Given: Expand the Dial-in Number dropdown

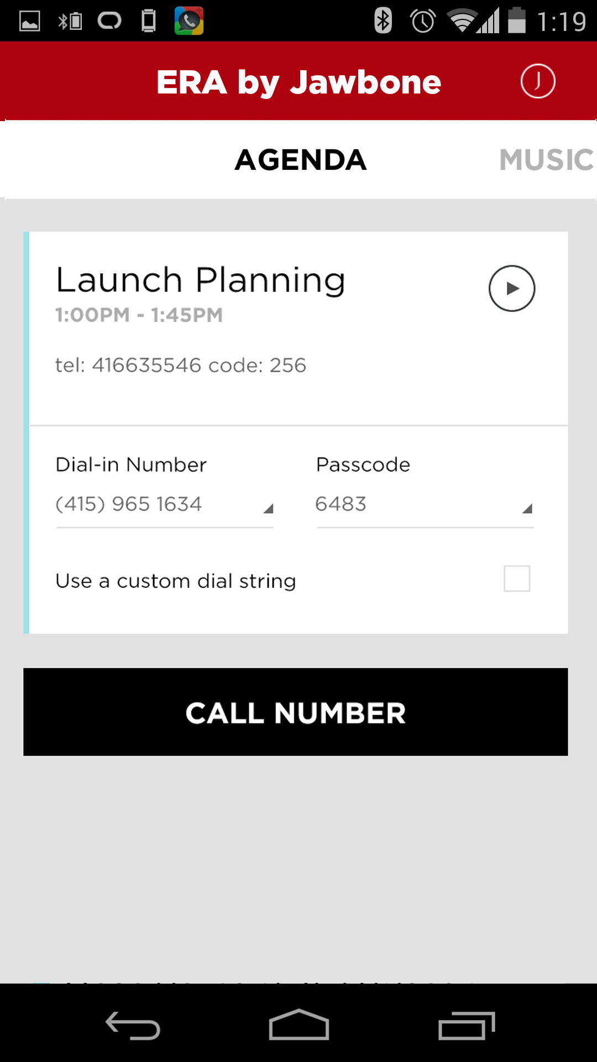Looking at the screenshot, I should point(165,504).
